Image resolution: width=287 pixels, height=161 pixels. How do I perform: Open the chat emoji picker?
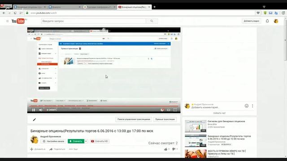coord(247,106)
